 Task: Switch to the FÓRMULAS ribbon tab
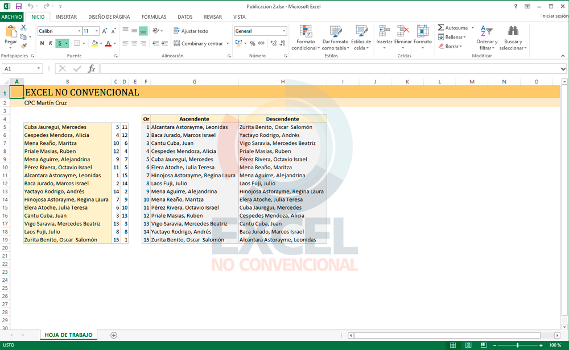[154, 17]
